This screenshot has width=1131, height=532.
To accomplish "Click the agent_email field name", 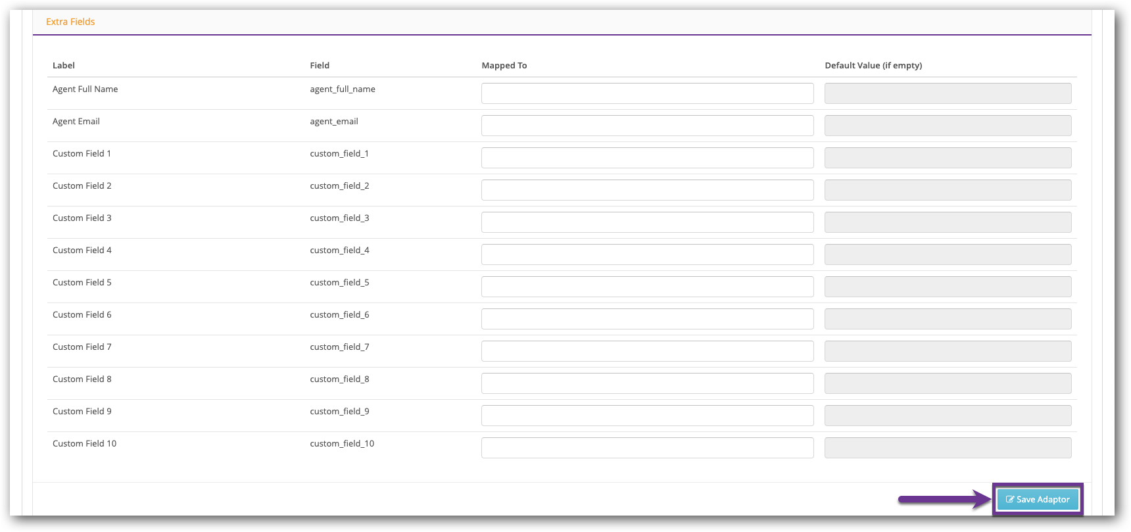I will [x=334, y=122].
